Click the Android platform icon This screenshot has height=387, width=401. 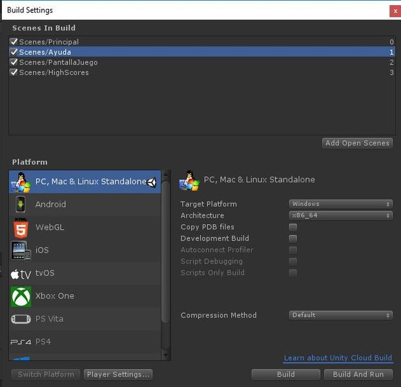[21, 204]
